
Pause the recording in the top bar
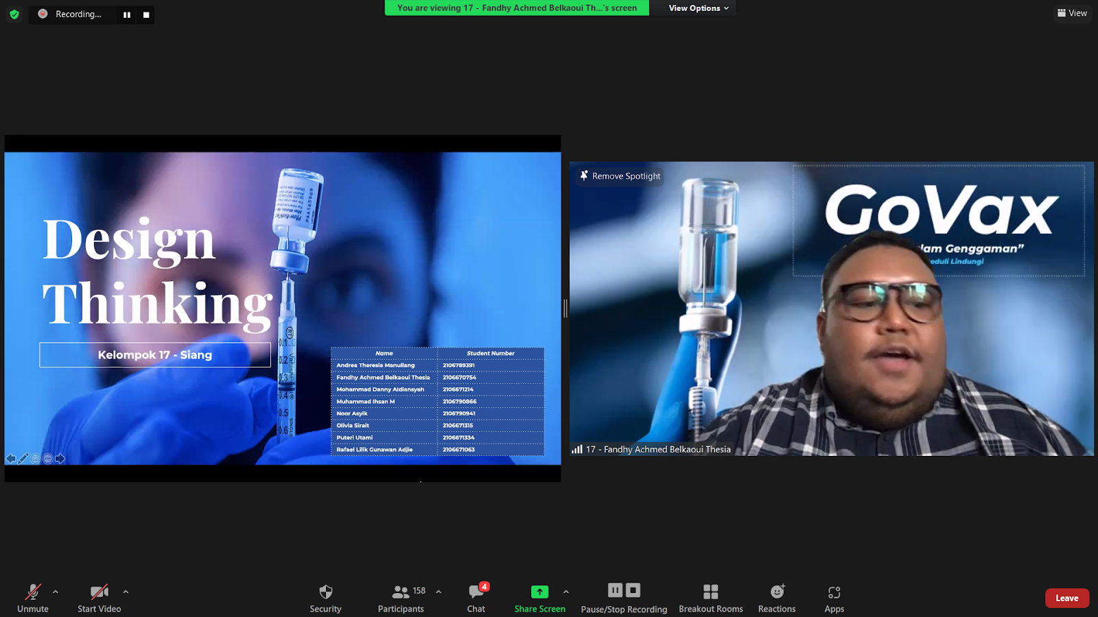coord(127,14)
